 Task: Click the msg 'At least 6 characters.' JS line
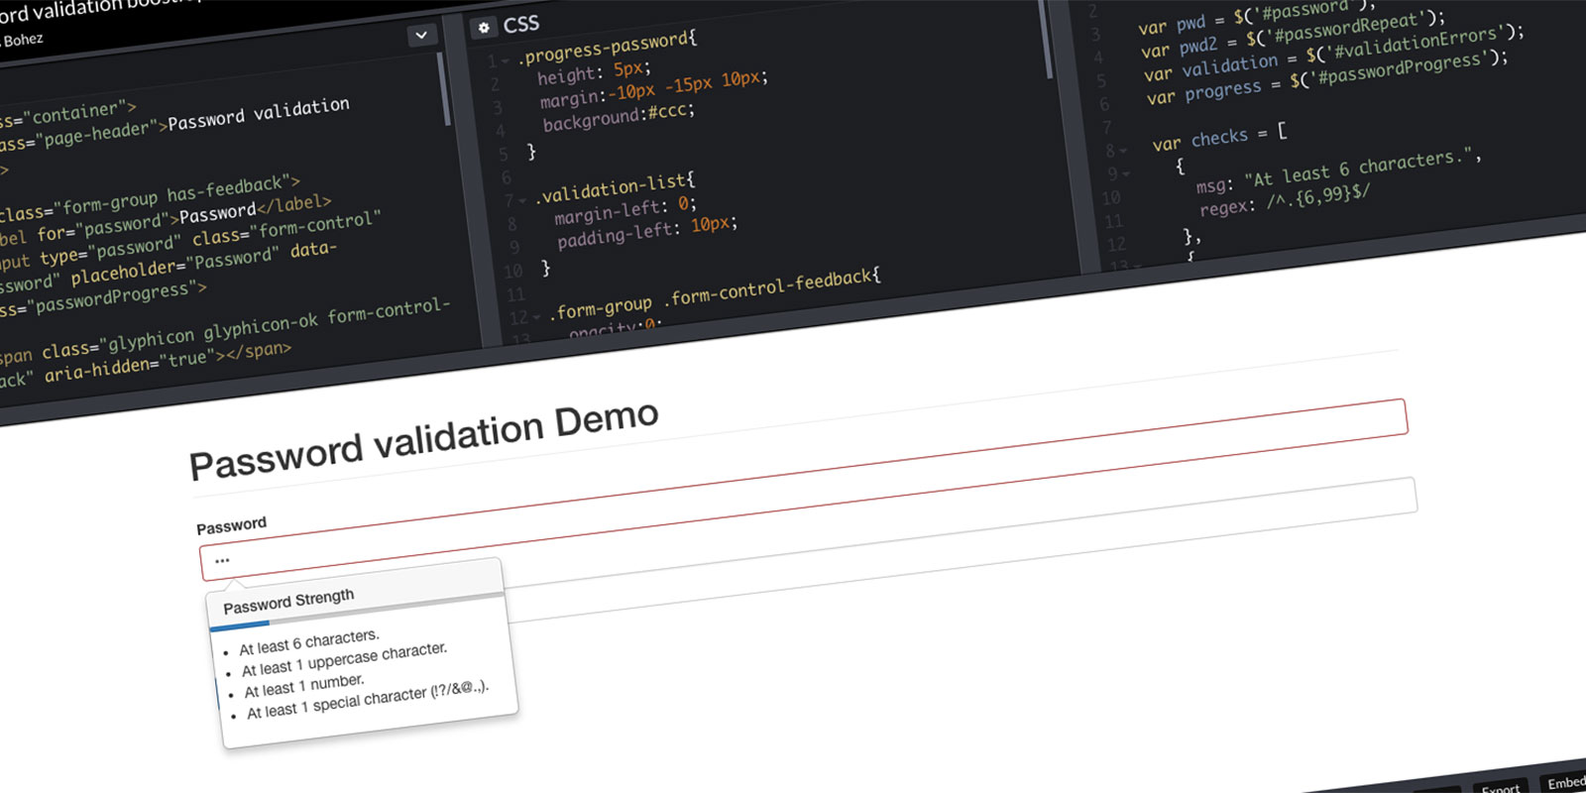[x=1338, y=170]
